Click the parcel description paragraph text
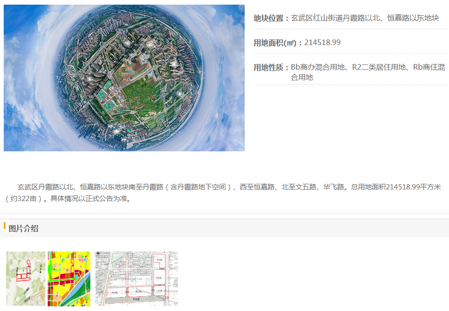The width and height of the screenshot is (449, 311). (x=223, y=193)
